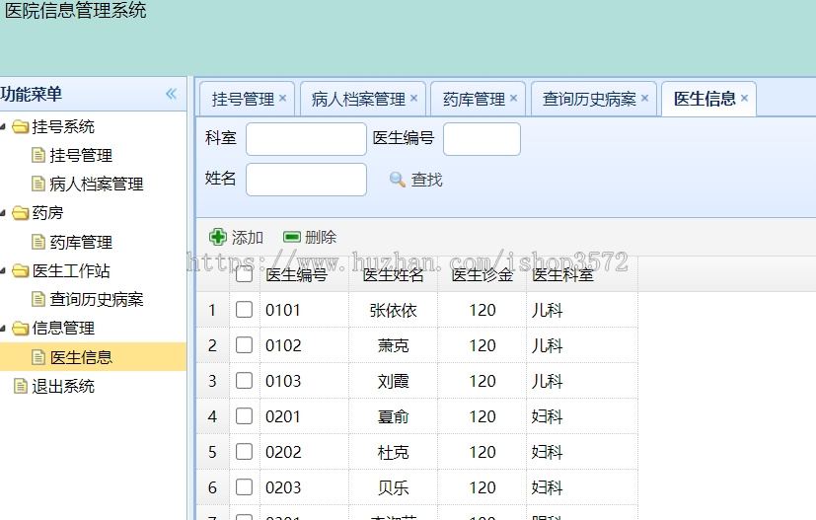Select 医生信息 in the sidebar tree

81,357
